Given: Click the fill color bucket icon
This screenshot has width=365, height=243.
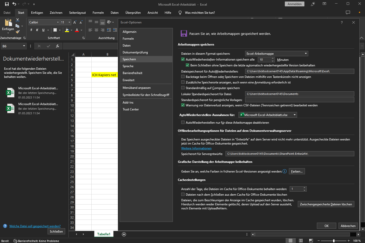Looking at the screenshot, I should pos(67,30).
